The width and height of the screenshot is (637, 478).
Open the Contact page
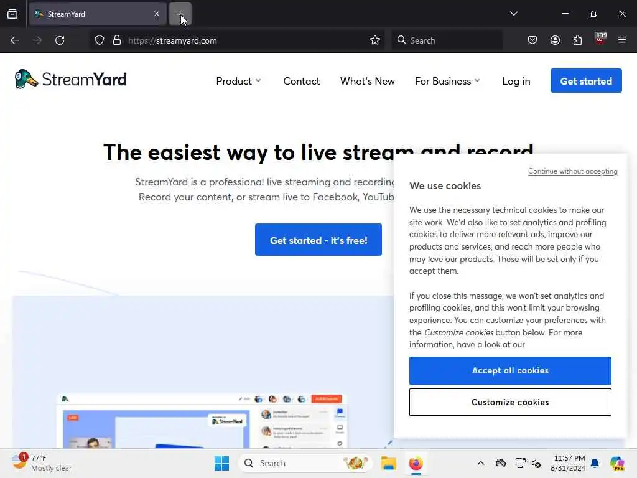(x=302, y=82)
